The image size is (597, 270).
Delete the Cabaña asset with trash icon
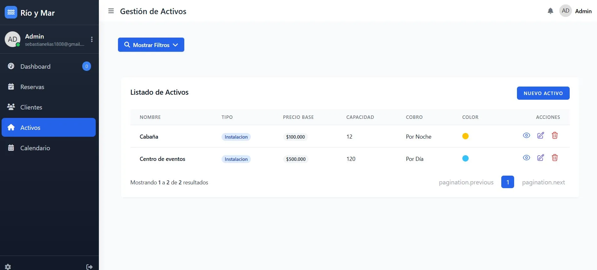pyautogui.click(x=555, y=135)
